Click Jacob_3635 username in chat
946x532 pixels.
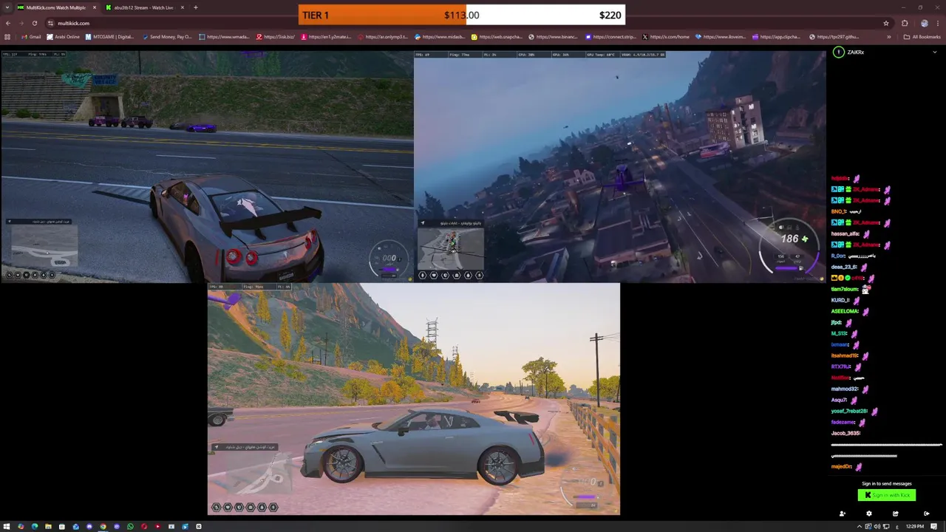(x=845, y=433)
